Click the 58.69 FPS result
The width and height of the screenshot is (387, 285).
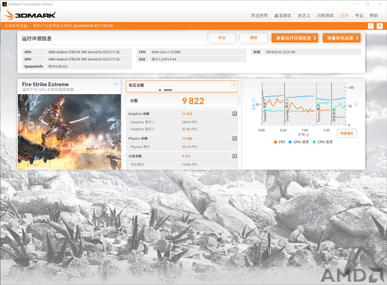click(x=189, y=122)
